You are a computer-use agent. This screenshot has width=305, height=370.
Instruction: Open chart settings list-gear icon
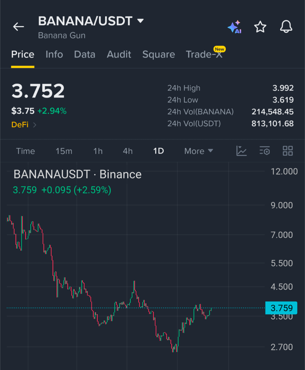point(264,151)
